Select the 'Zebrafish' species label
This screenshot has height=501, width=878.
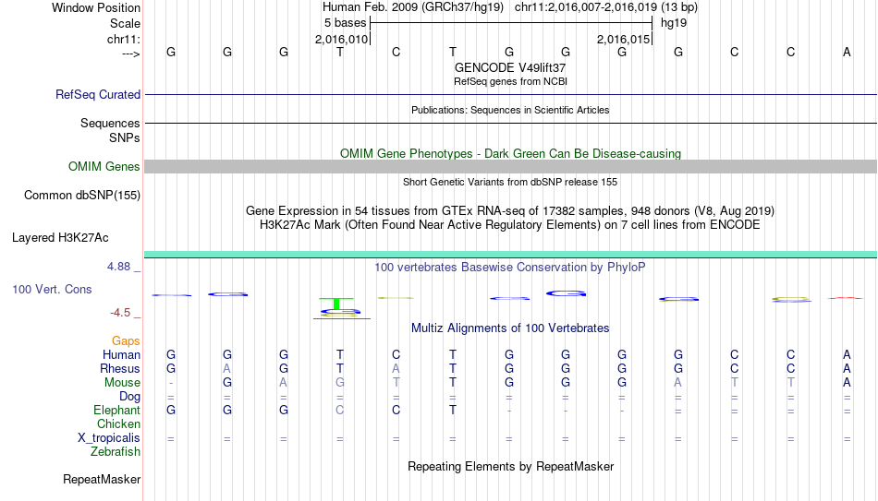click(x=116, y=451)
